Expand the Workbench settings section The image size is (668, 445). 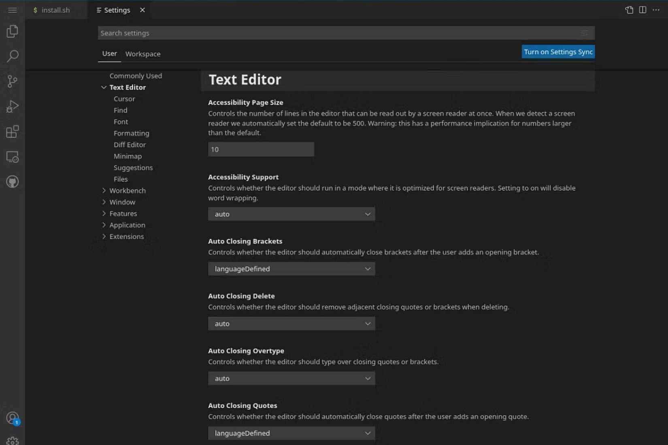point(104,191)
